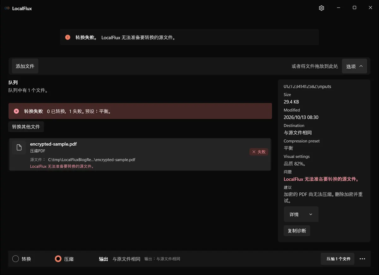Click the 压缩PDF label under the file name
Image resolution: width=379 pixels, height=275 pixels.
tap(38, 151)
